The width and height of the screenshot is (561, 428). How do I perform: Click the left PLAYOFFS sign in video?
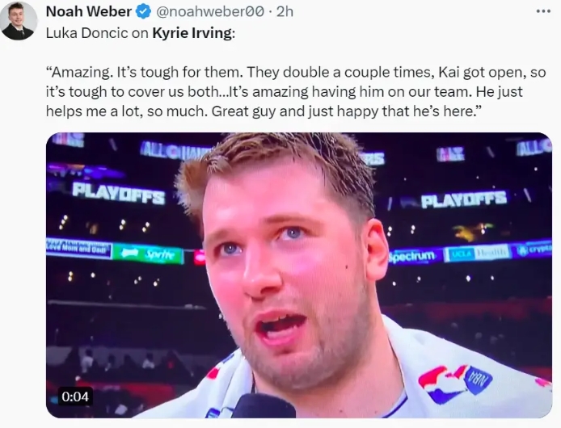coord(118,193)
